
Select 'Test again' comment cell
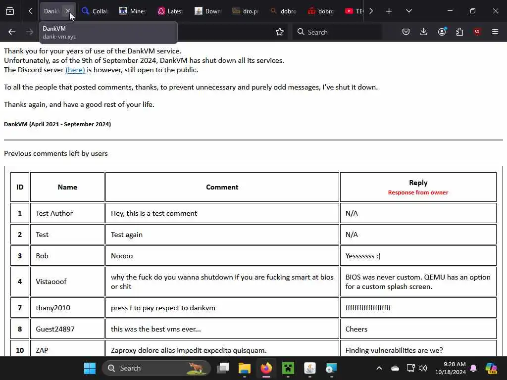click(x=222, y=235)
